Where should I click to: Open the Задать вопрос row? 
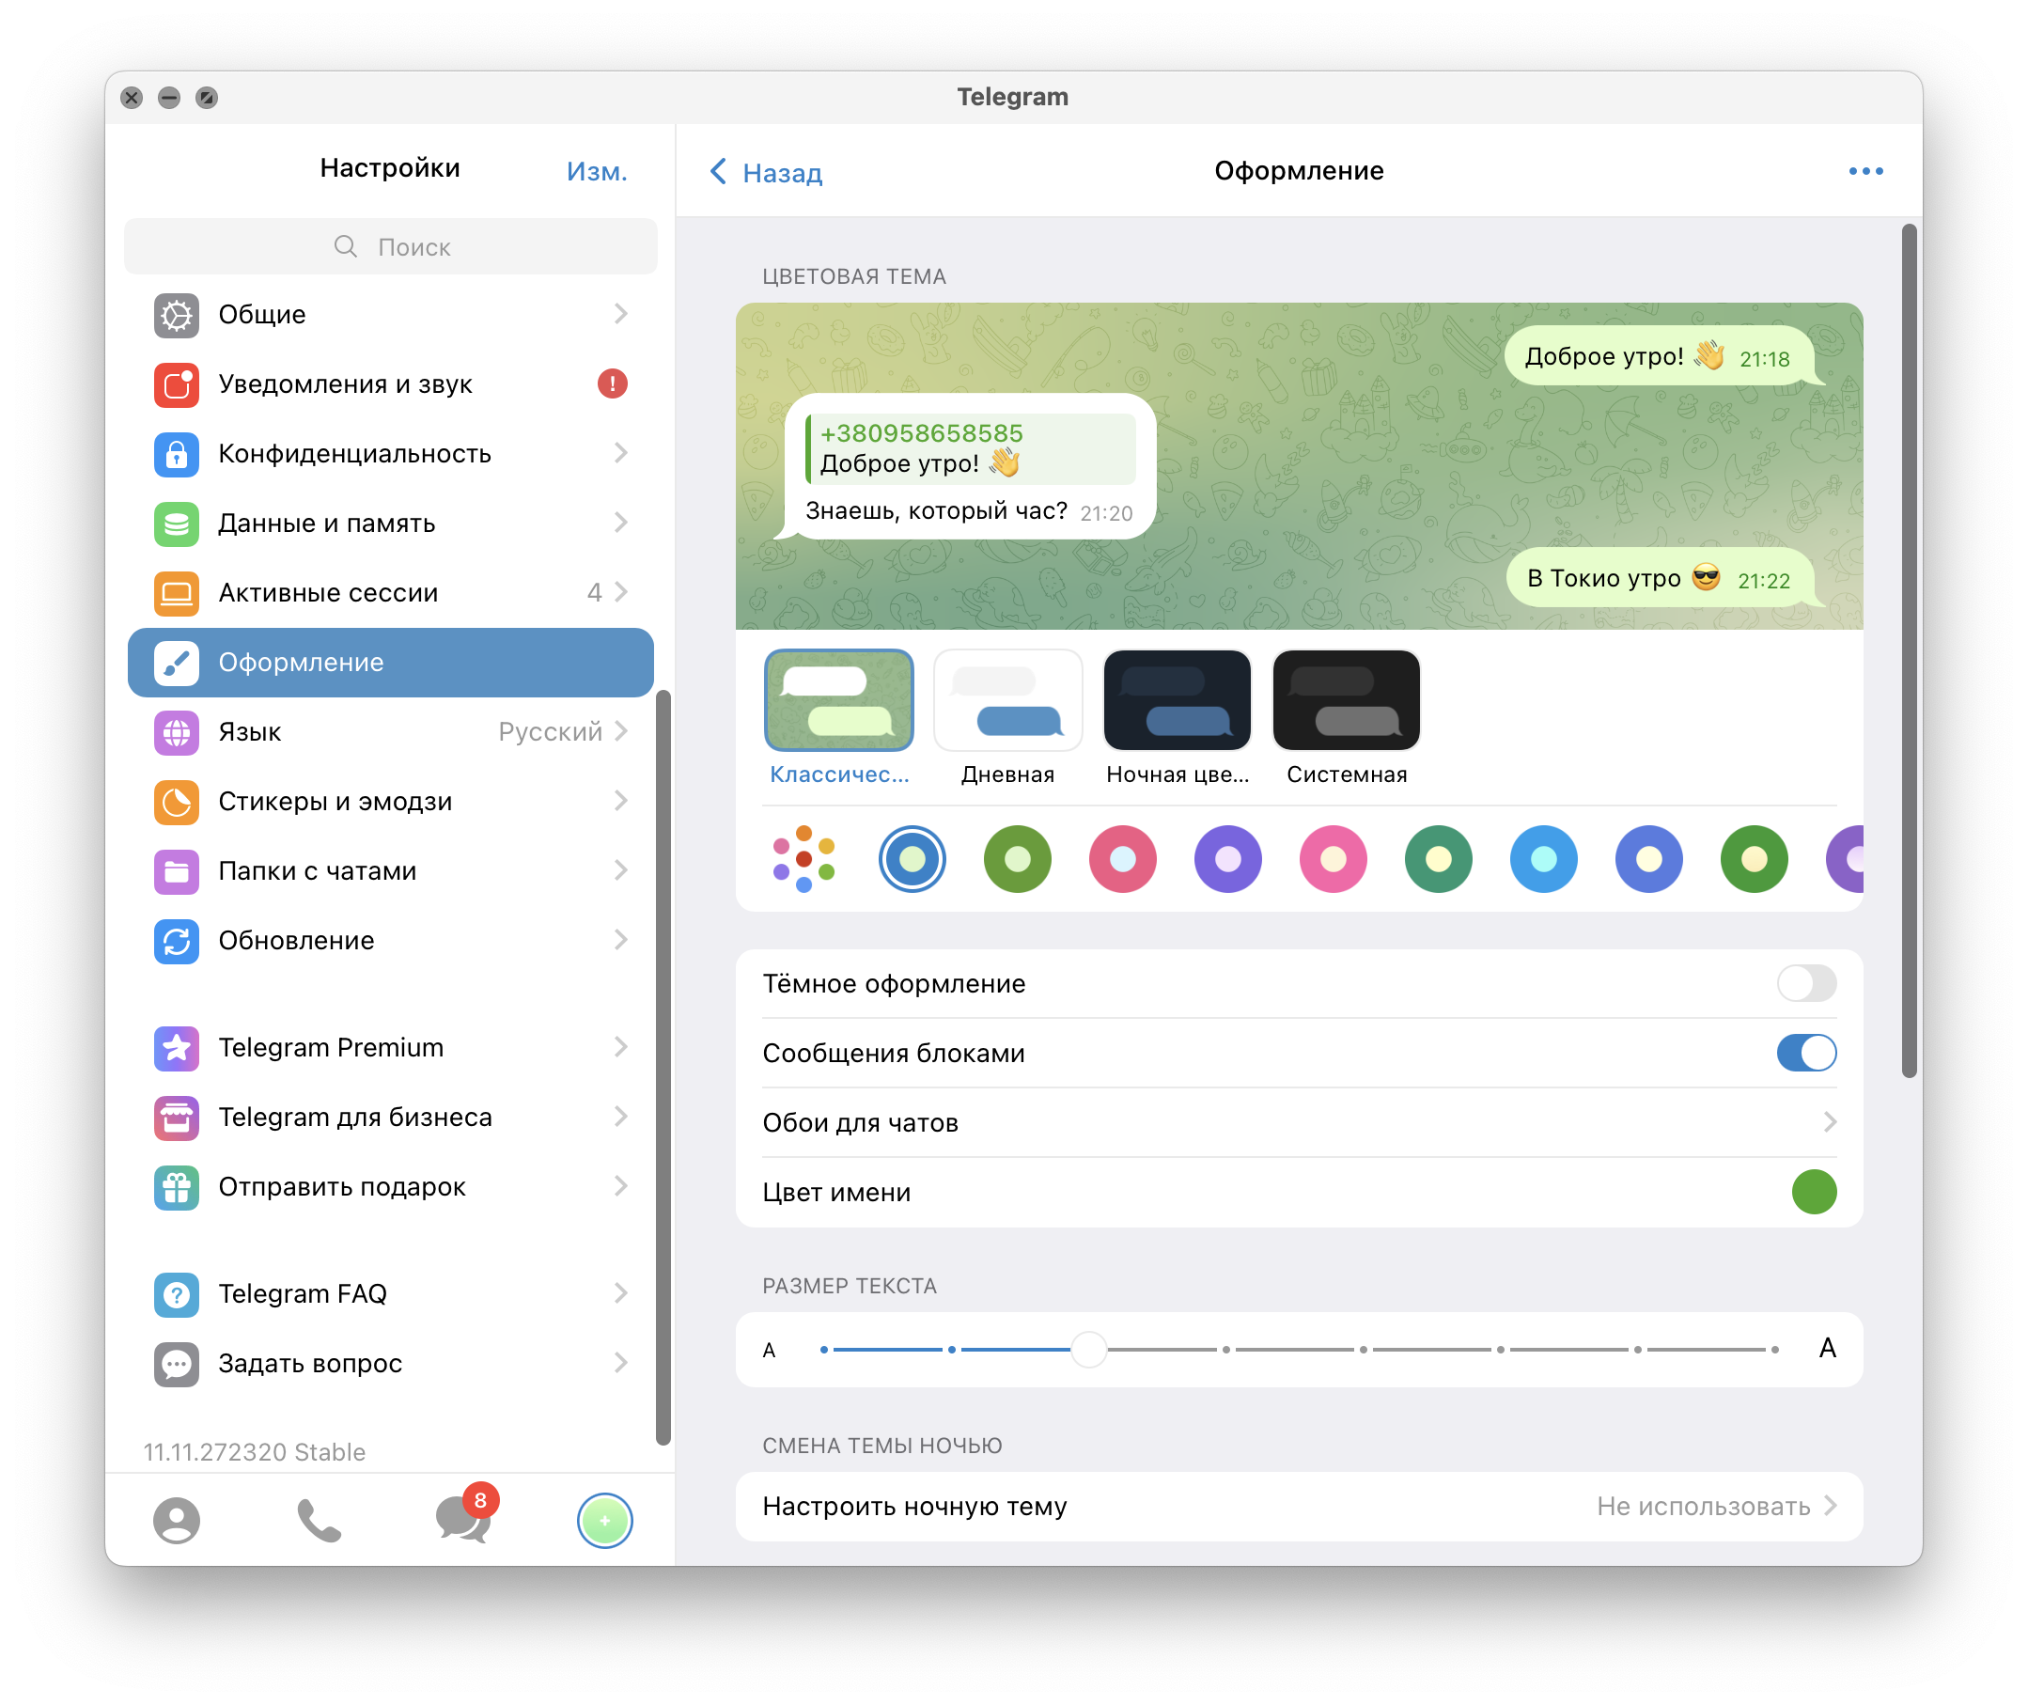tap(390, 1364)
